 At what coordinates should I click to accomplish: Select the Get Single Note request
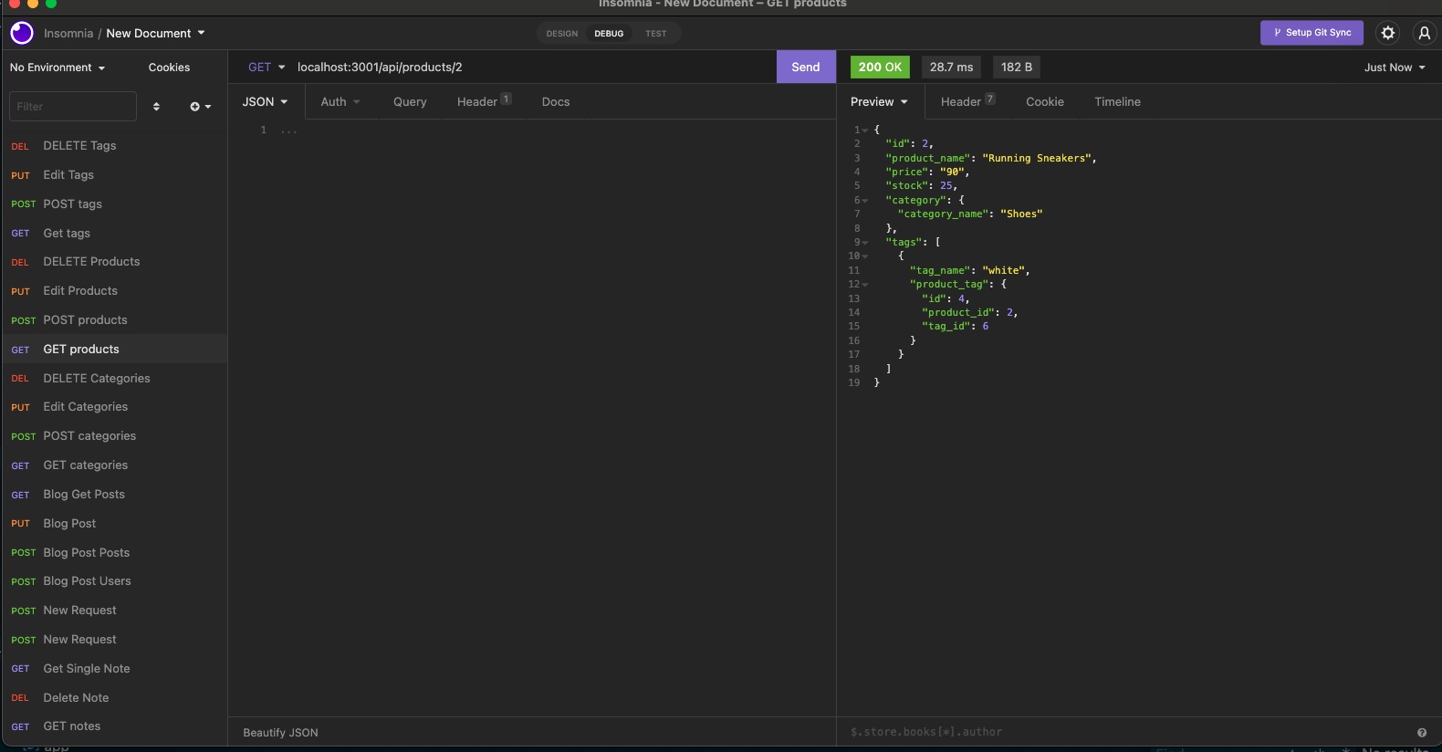coord(114,669)
